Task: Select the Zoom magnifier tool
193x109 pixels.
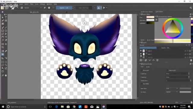Action: click(3, 75)
